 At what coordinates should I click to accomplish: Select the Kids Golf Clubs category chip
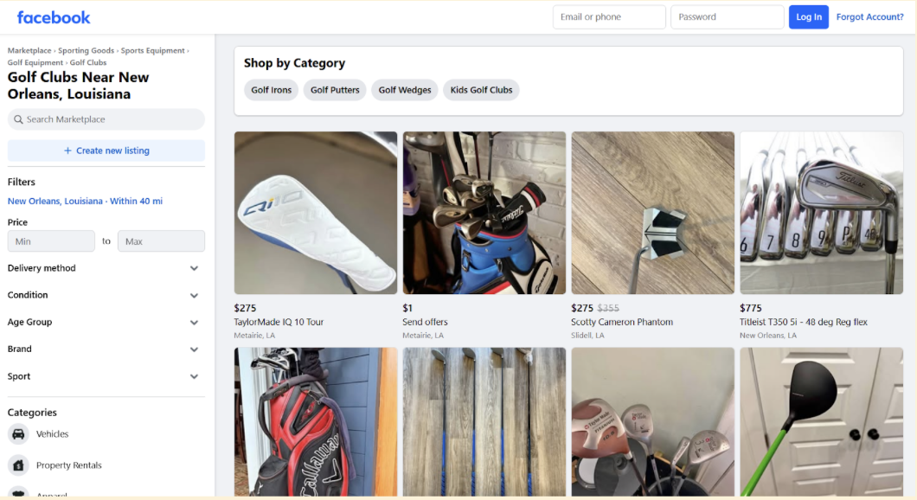tap(481, 89)
